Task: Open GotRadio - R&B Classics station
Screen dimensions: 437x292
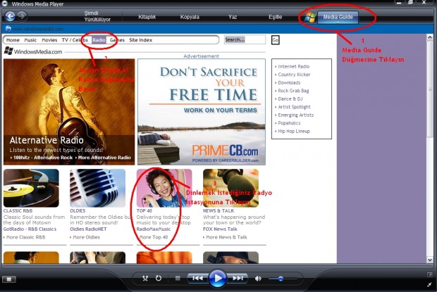Action: point(30,229)
